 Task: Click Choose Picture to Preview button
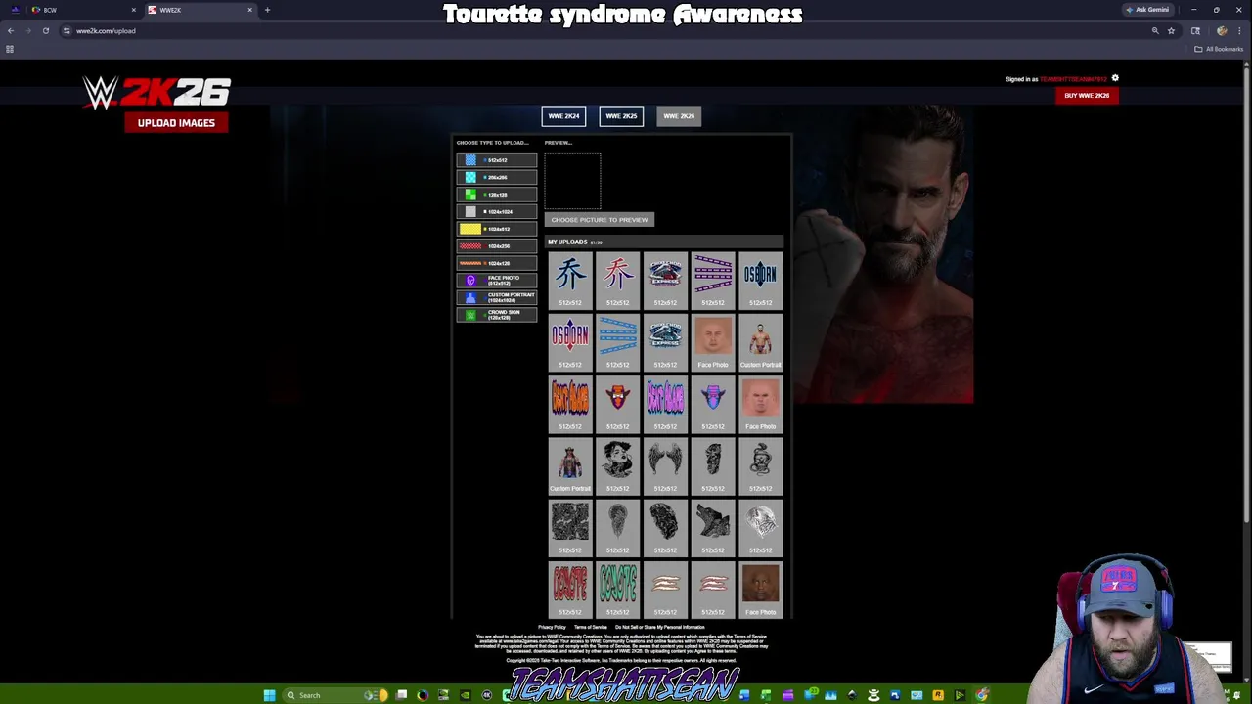[599, 220]
